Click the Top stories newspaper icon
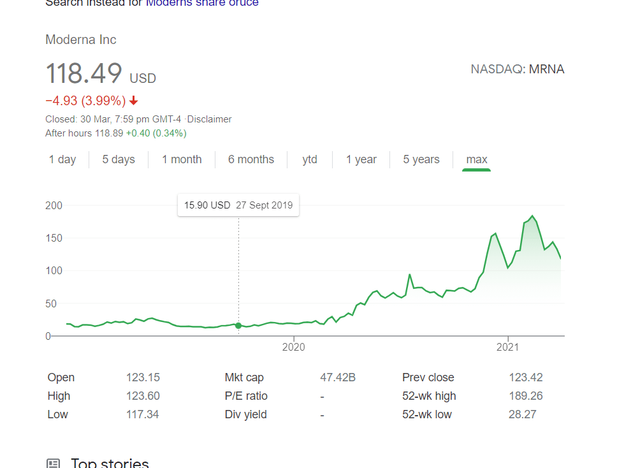The image size is (617, 468). [54, 464]
